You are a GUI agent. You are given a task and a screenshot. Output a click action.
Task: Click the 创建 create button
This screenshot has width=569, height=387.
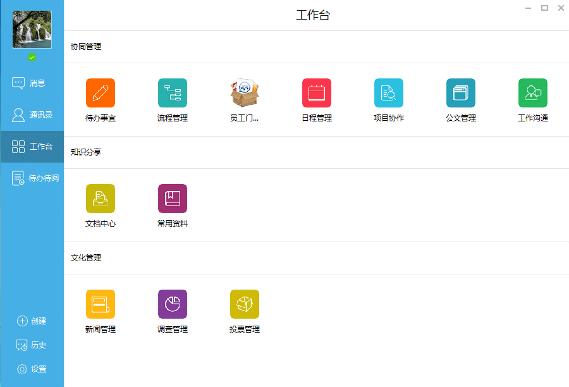pyautogui.click(x=32, y=321)
